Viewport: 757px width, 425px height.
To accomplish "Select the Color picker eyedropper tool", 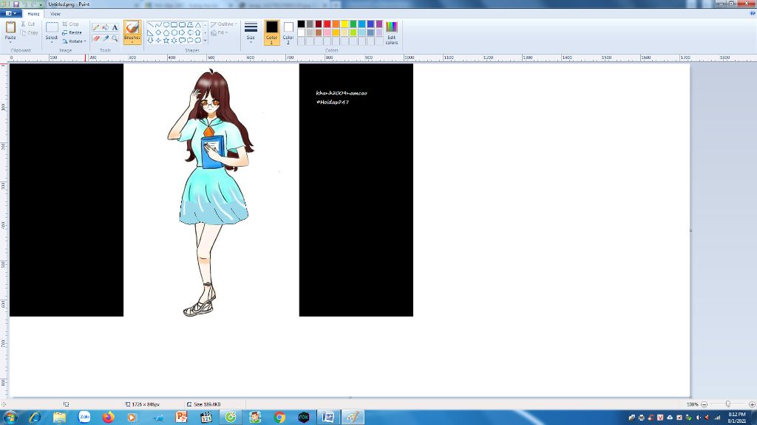I will coord(105,38).
